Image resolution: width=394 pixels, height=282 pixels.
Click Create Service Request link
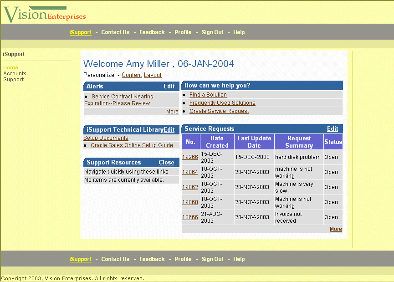pos(219,111)
